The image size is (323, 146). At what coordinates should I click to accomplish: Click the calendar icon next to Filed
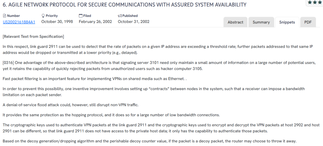pyautogui.click(x=81, y=16)
